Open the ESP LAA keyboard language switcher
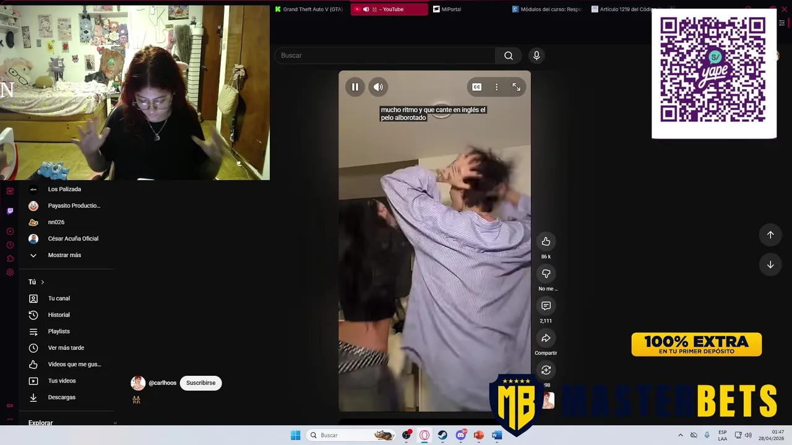 [723, 435]
